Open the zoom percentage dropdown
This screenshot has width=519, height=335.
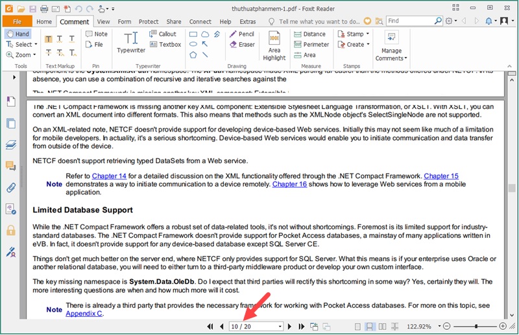coord(439,327)
